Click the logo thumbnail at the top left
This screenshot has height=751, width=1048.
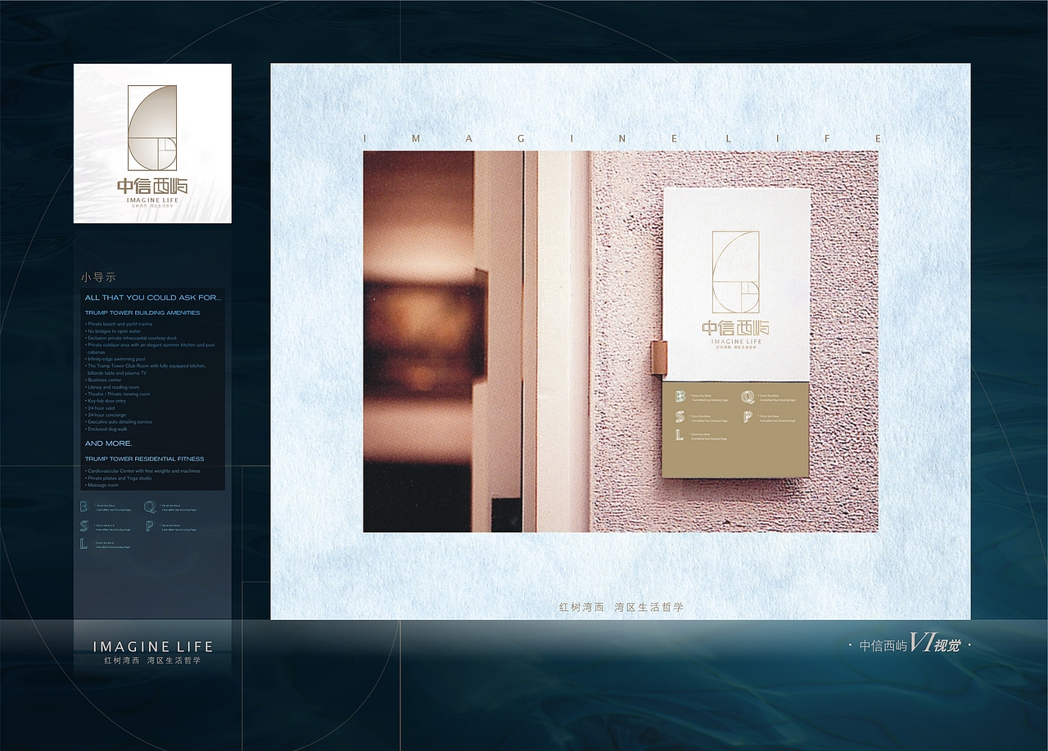pyautogui.click(x=152, y=143)
